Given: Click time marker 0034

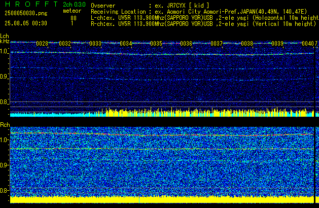Looking at the screenshot, I should [126, 44].
